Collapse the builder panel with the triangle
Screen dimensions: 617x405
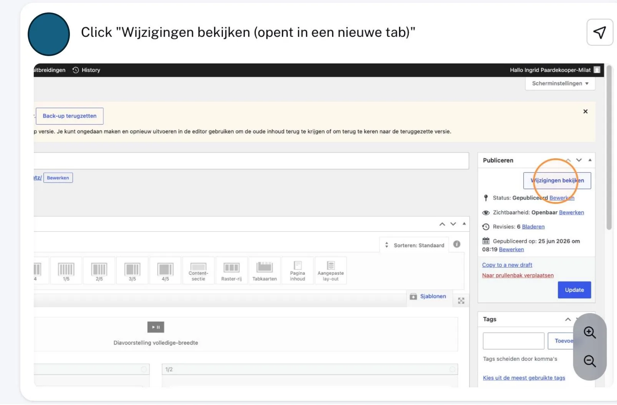point(464,224)
